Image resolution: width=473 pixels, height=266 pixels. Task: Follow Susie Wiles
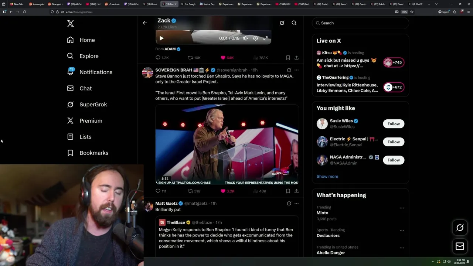[x=394, y=124]
